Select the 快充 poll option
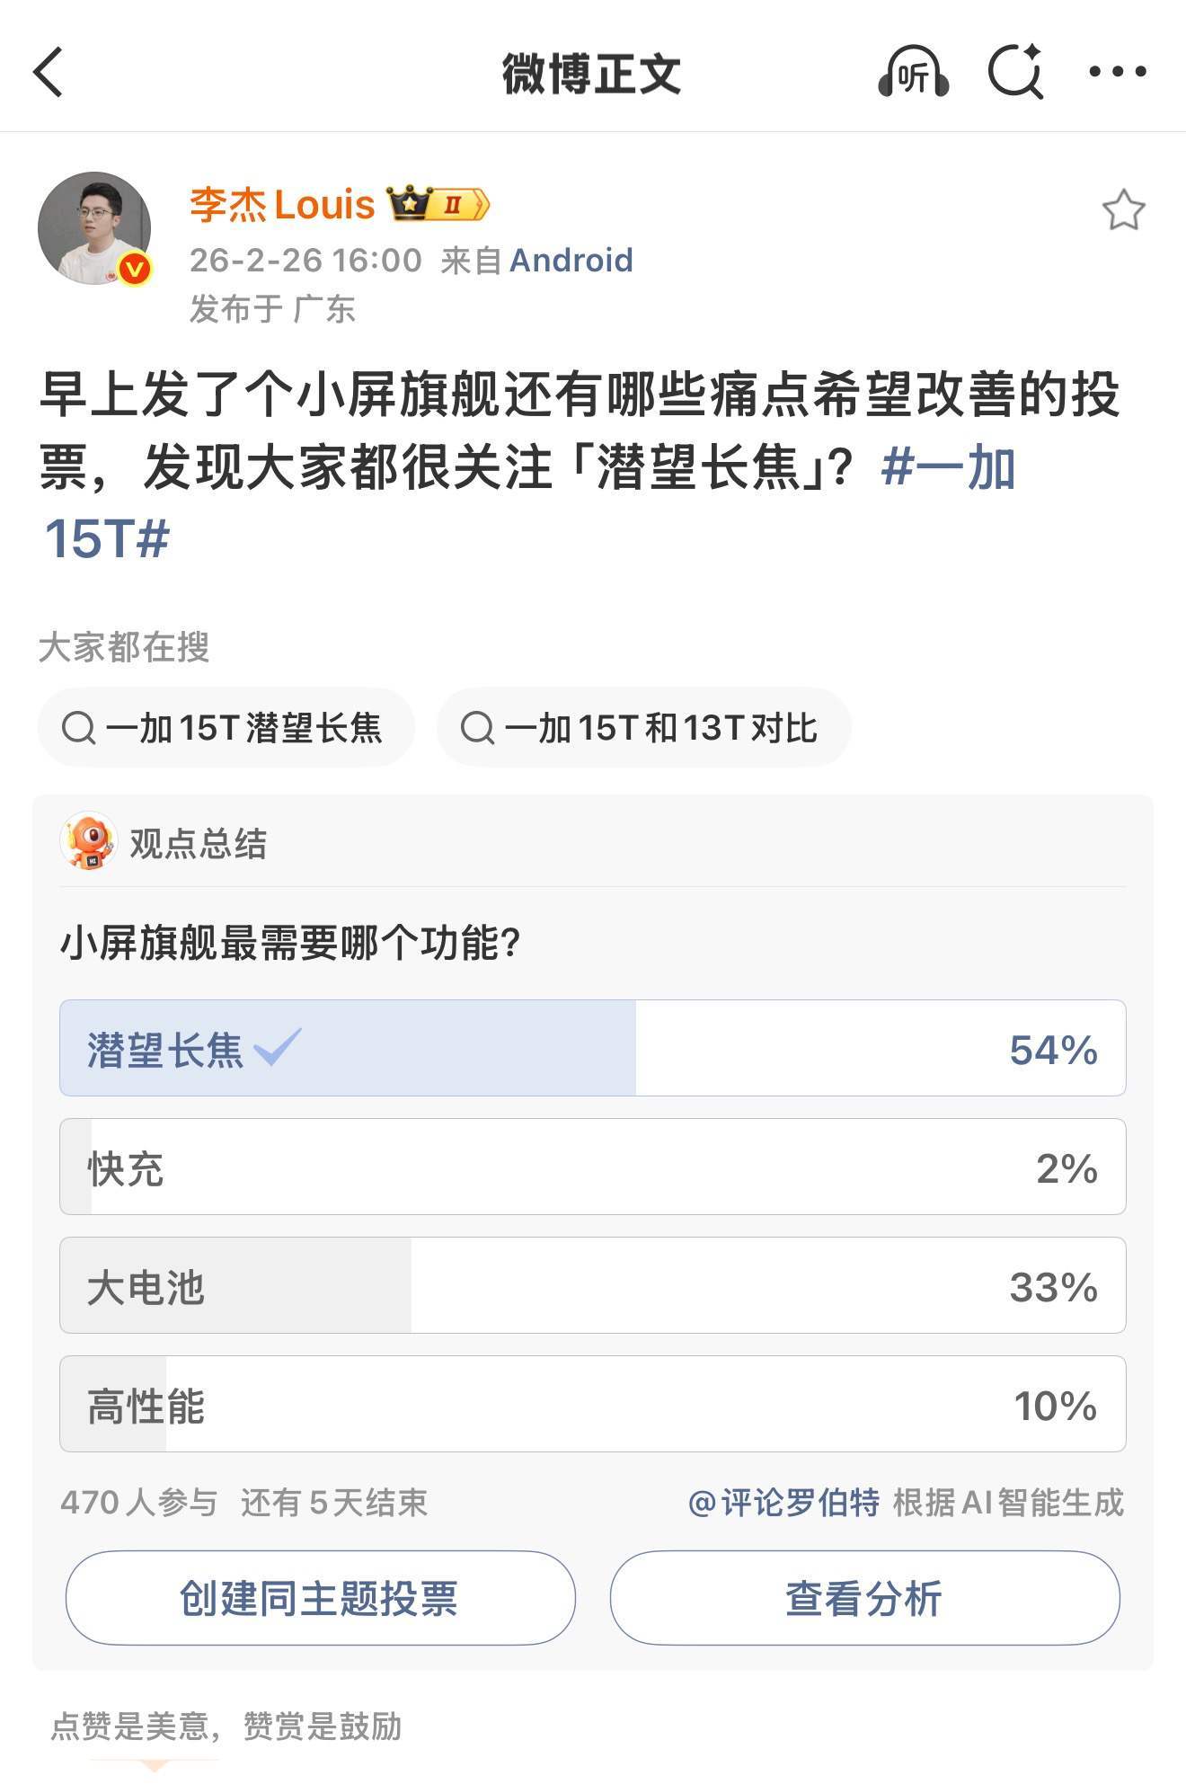1186x1784 pixels. (592, 1167)
